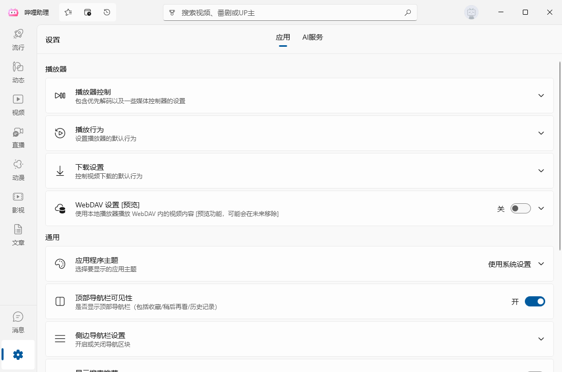This screenshot has width=562, height=372.
Task: Expand the 播放行为 section chevron
Action: coord(541,133)
